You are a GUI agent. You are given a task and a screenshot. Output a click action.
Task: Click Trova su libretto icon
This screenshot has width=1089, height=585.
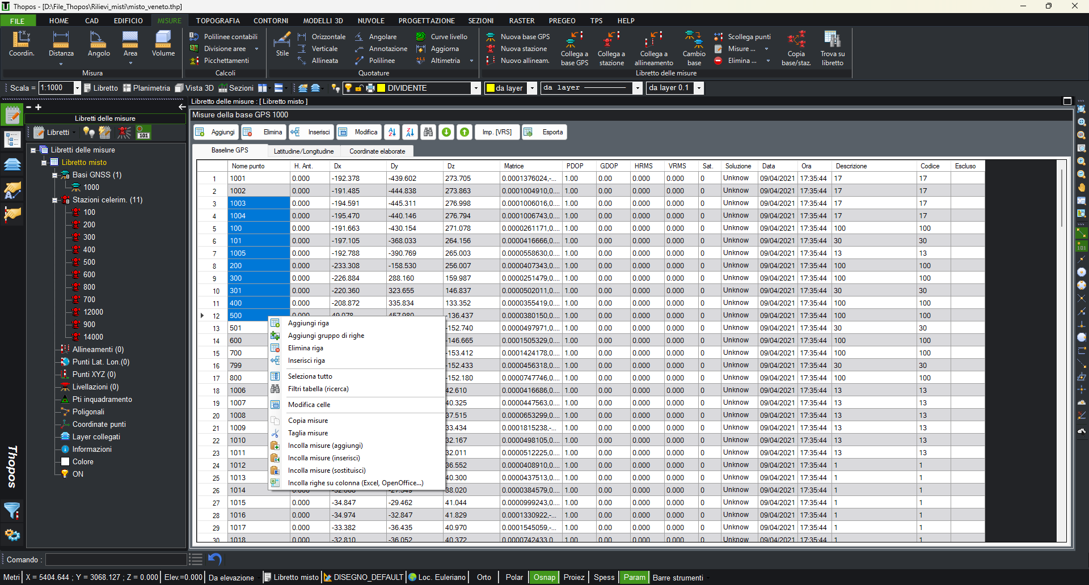833,49
